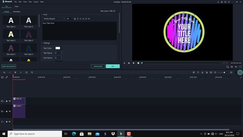Split the clip using the scissors icon
Image resolution: width=243 pixels, height=137 pixels.
click(x=21, y=72)
